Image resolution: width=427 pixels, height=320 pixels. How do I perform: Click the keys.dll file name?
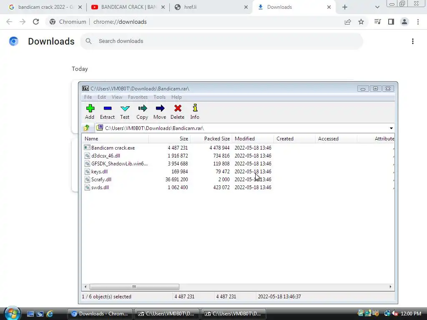(99, 171)
